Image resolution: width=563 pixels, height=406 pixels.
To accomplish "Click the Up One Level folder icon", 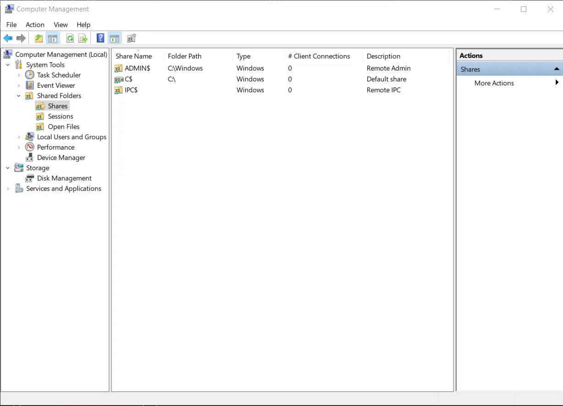I will coord(39,38).
